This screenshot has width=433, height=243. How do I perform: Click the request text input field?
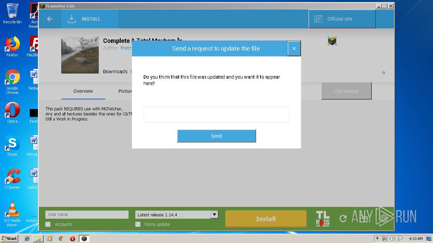(x=216, y=115)
